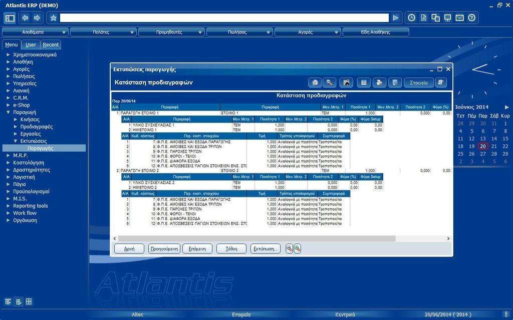Click the icon right of Στοιχεία button
The image size is (513, 320).
pos(441,82)
